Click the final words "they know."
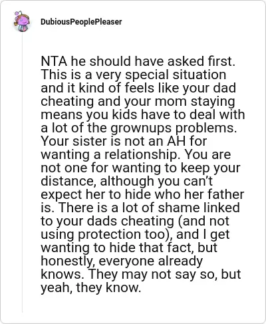The width and height of the screenshot is (266, 324). pos(108,287)
